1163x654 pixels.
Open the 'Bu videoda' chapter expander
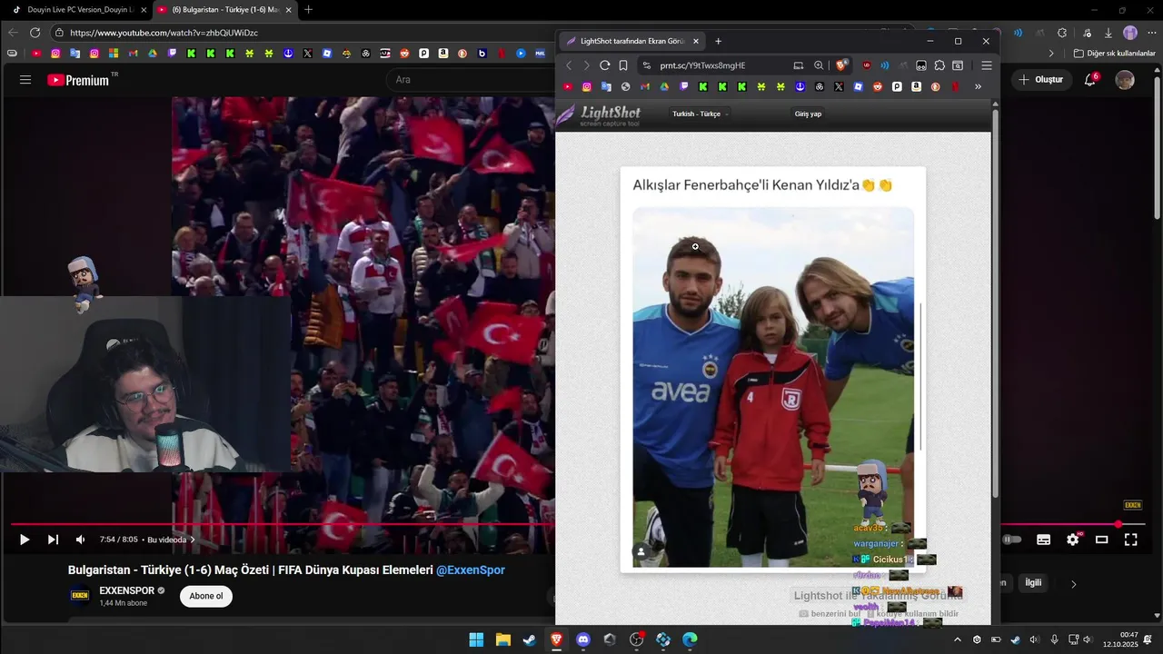click(171, 540)
